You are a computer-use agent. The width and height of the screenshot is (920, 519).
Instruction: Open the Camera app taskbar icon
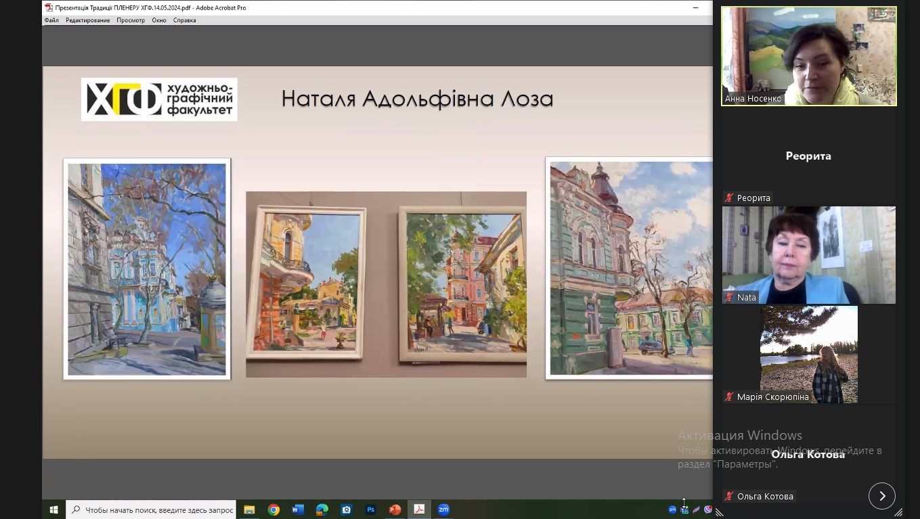pyautogui.click(x=347, y=510)
